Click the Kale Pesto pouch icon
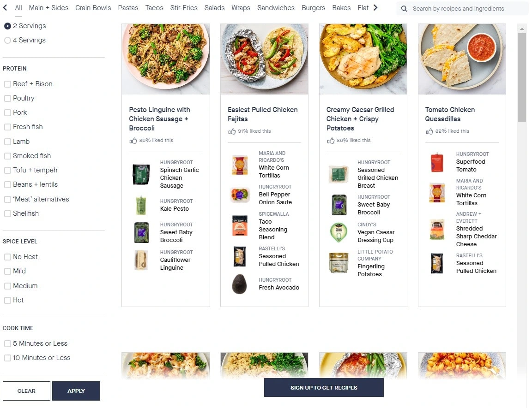The height and width of the screenshot is (408, 532). (141, 205)
